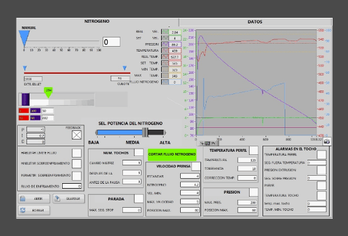This screenshot has height=236, width=348.
Task: Toggle the VELOCIDAD PRENSA checkbox
Action: 196,166
